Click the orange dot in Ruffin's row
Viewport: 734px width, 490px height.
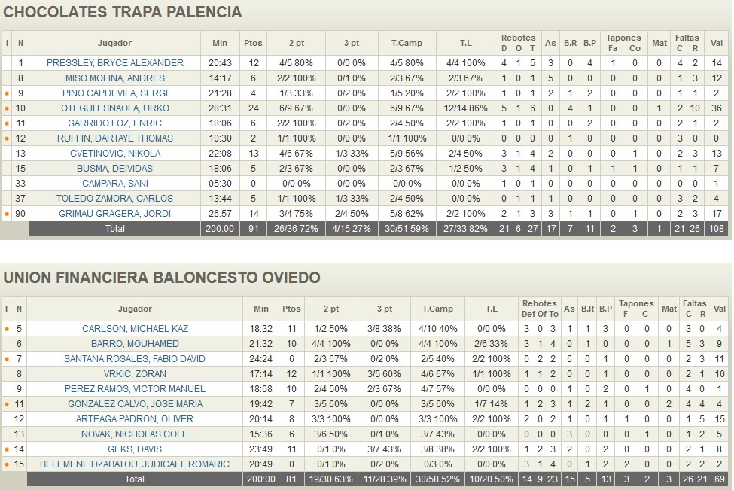click(x=7, y=138)
